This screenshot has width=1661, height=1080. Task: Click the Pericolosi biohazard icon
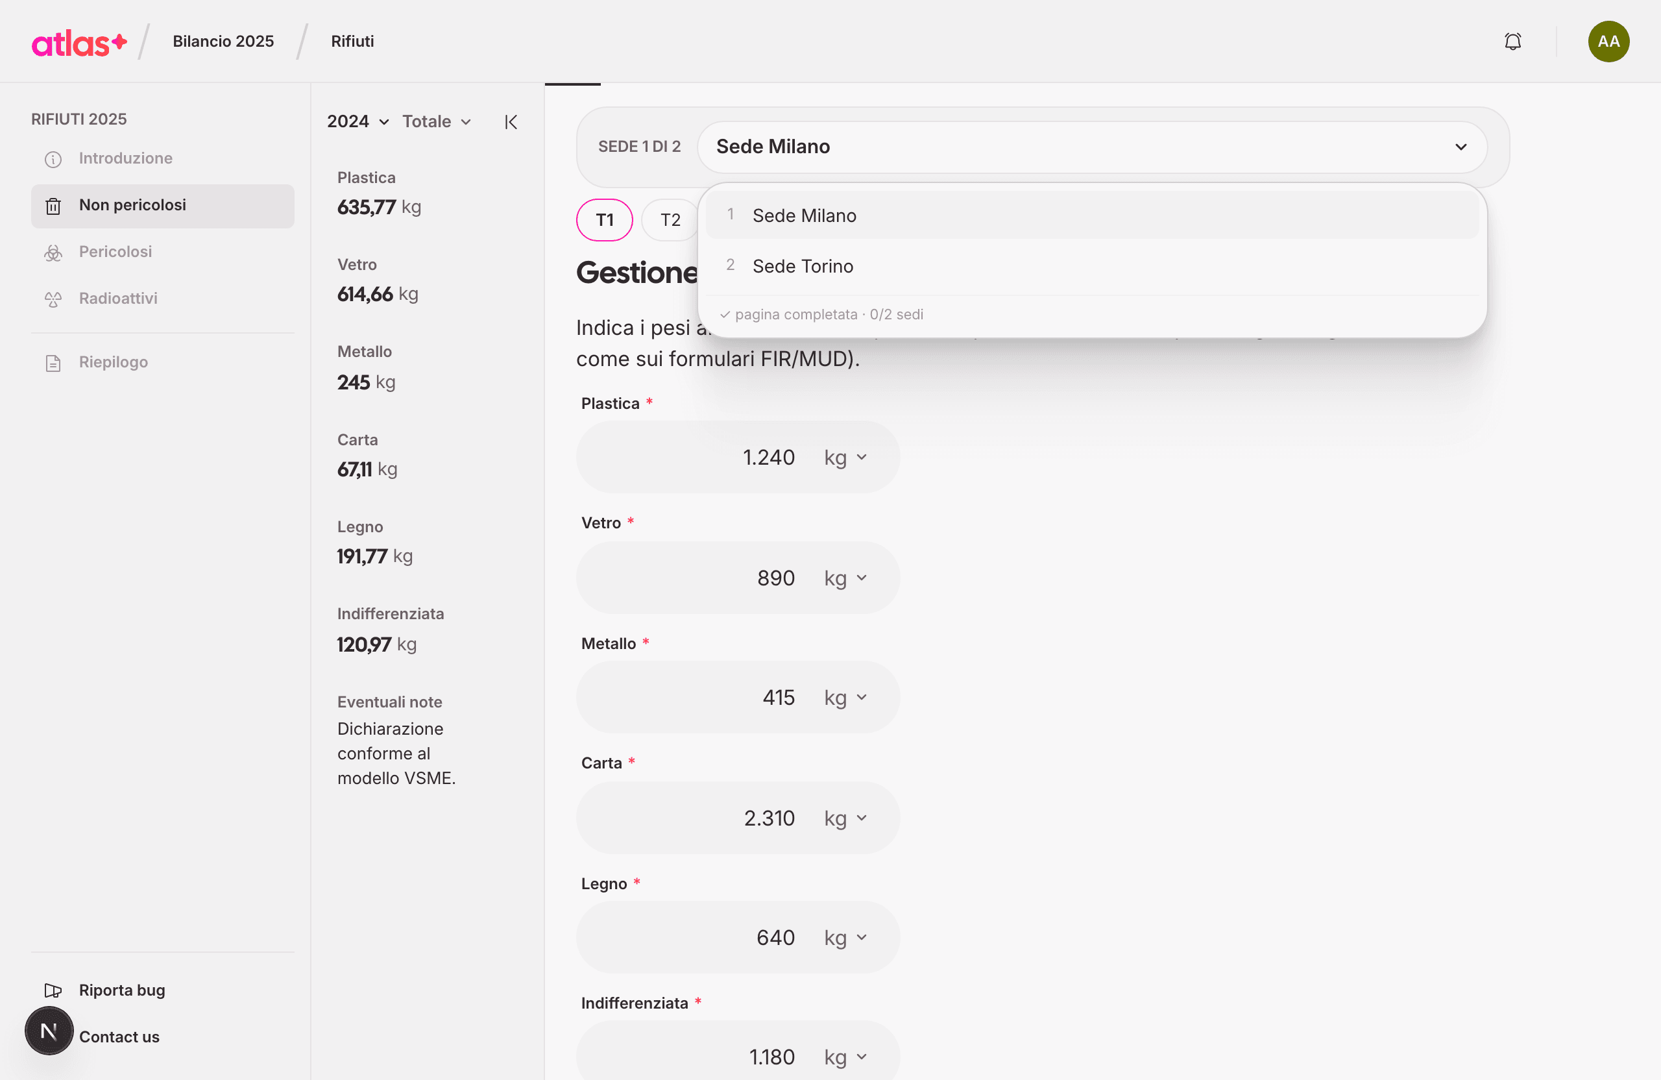coord(53,252)
